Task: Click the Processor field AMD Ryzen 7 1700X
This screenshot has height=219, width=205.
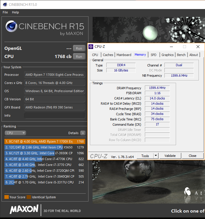Action: pyautogui.click(x=55, y=75)
